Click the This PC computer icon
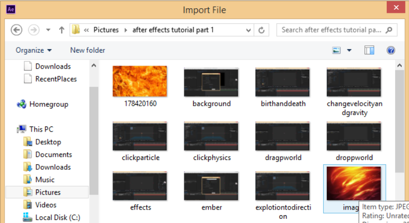The image size is (409, 223). [21, 129]
